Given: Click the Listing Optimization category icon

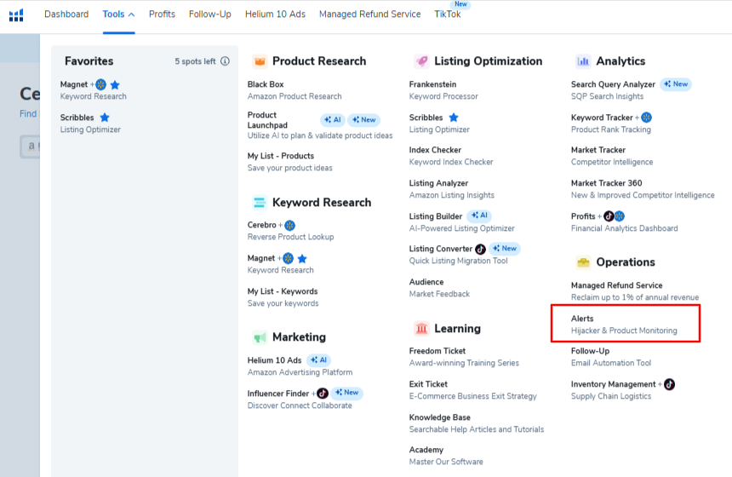Looking at the screenshot, I should point(421,61).
